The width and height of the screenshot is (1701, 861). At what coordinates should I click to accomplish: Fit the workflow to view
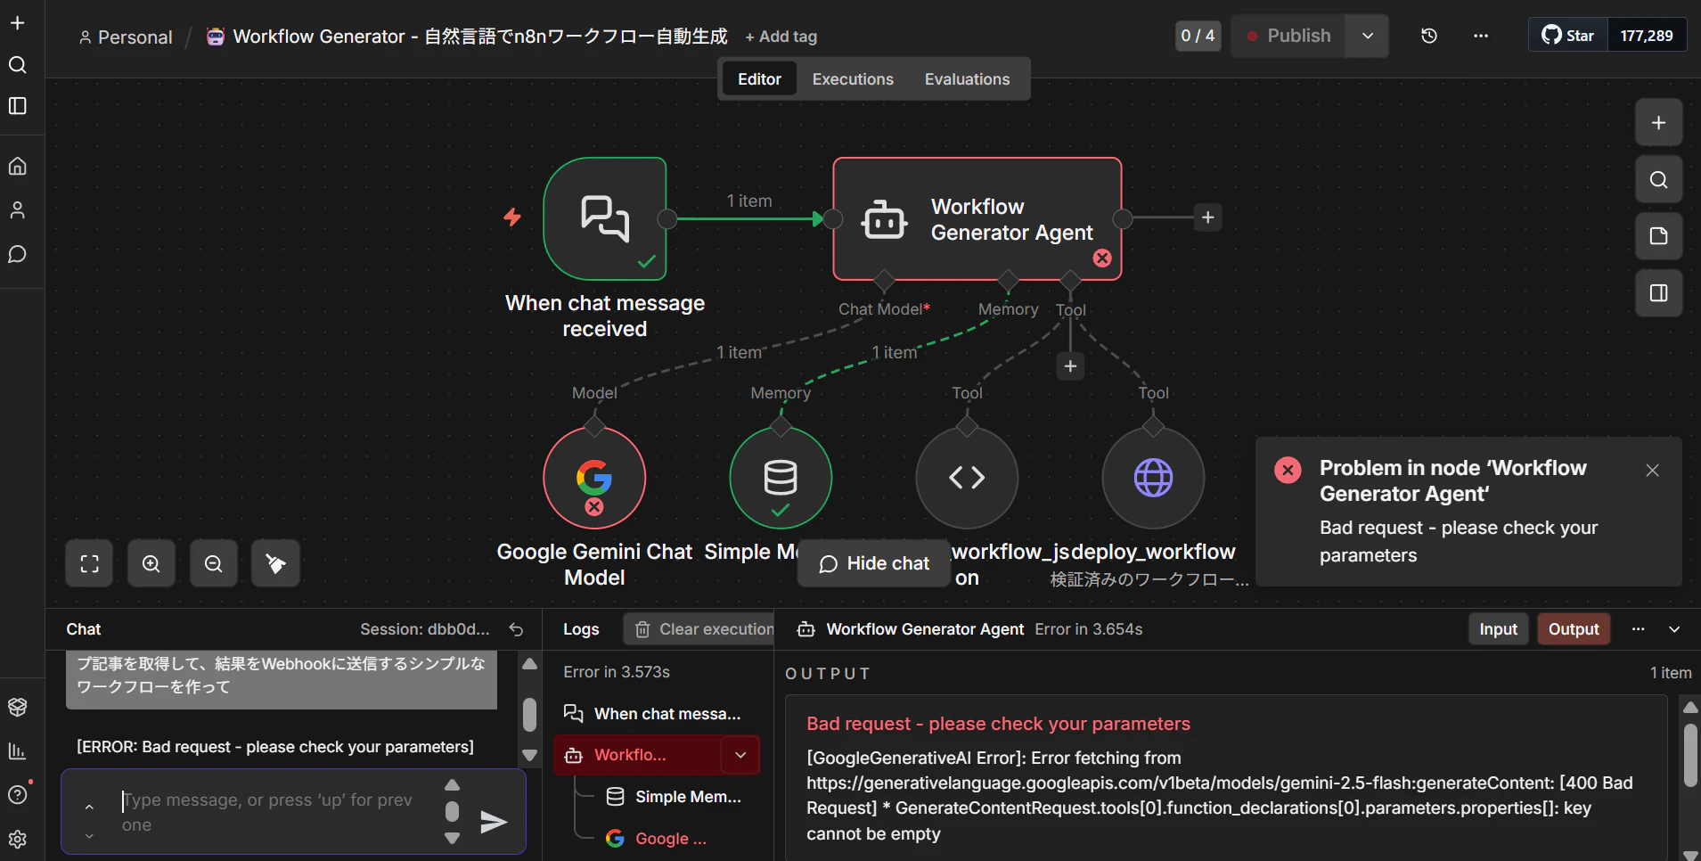(89, 562)
